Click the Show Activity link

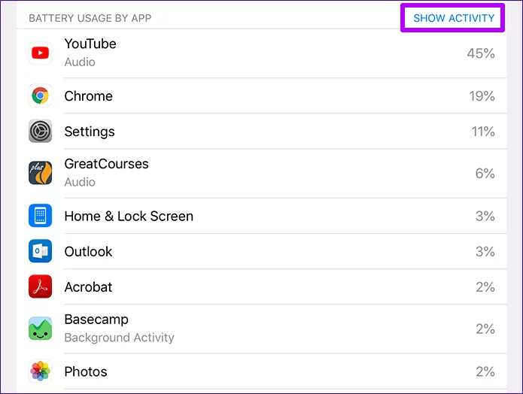click(454, 18)
